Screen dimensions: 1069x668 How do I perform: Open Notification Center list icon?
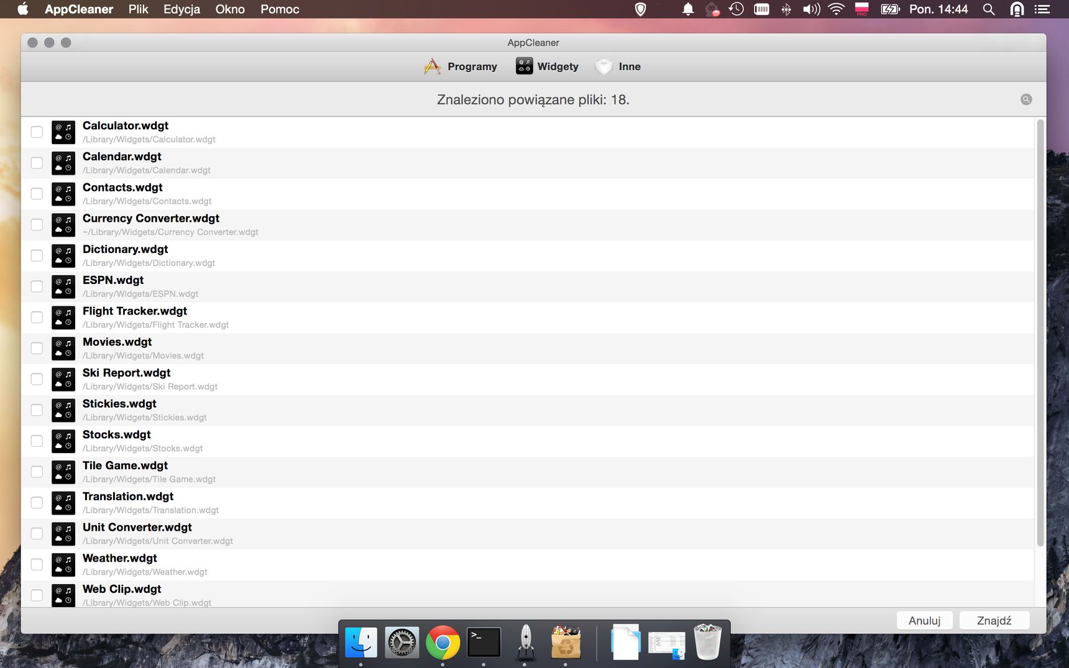(x=1042, y=9)
